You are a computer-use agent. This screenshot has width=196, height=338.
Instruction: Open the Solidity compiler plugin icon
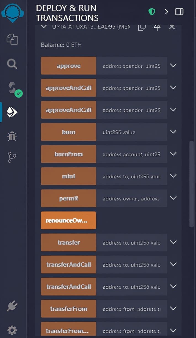pos(13,89)
